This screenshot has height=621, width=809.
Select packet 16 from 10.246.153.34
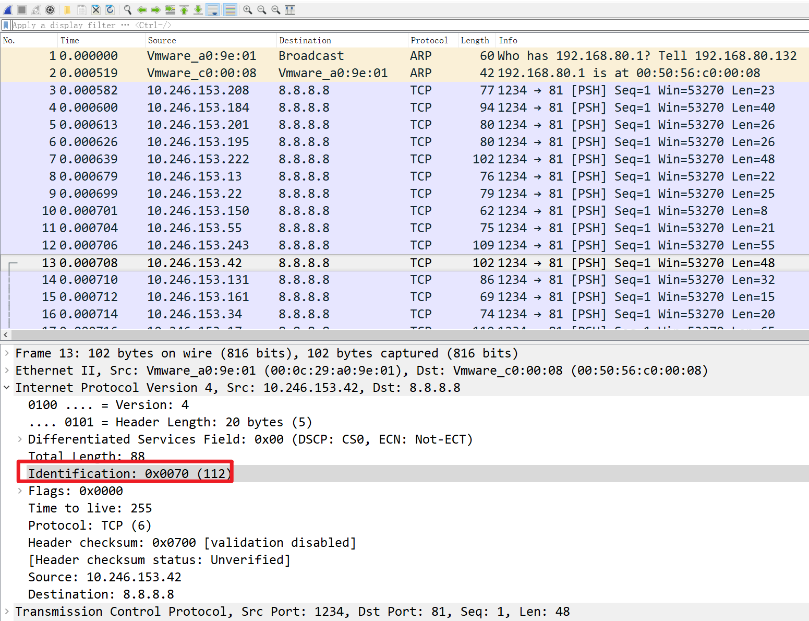click(x=404, y=314)
